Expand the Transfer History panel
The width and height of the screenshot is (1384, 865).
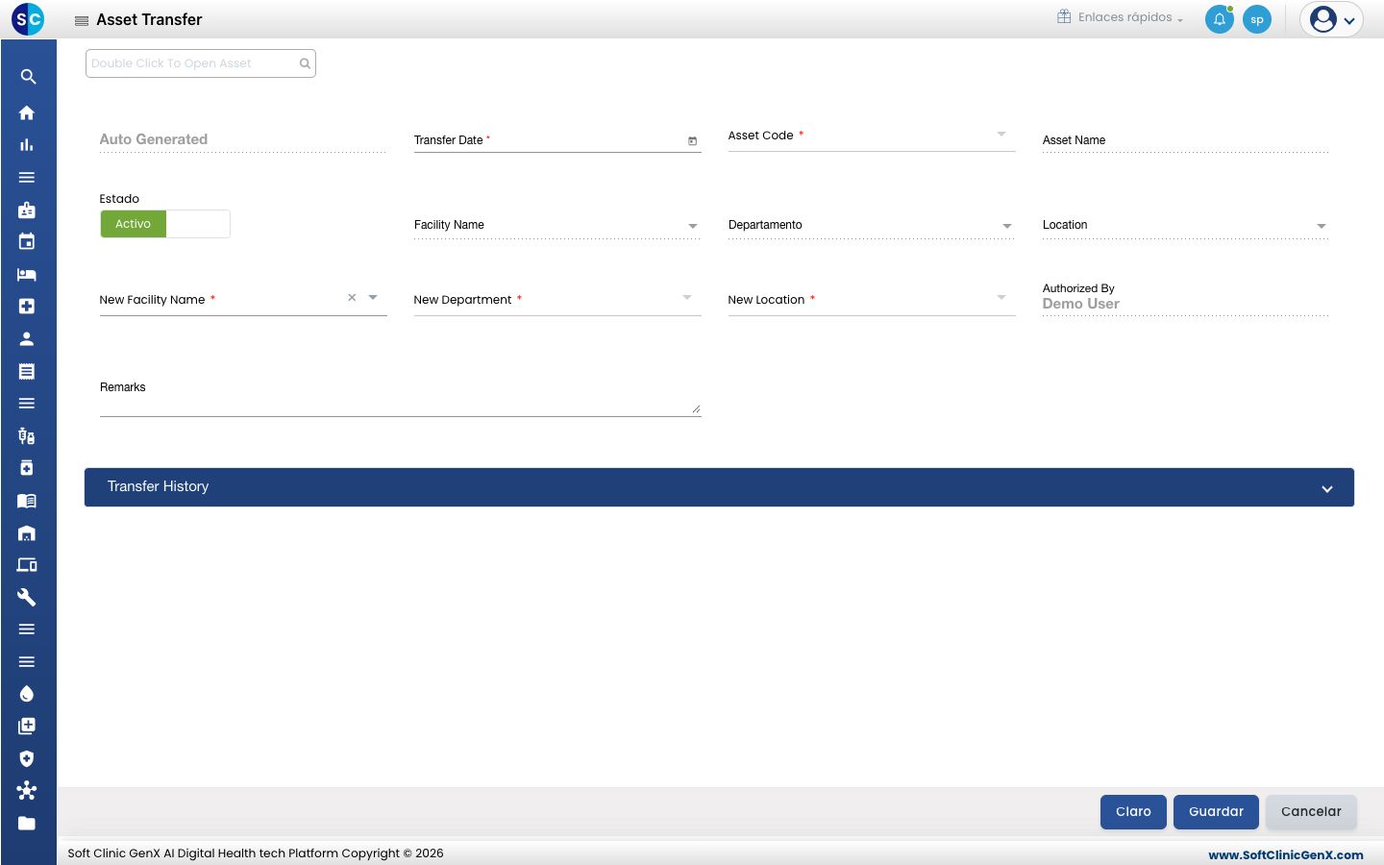tap(719, 487)
